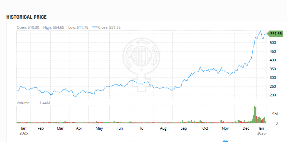The image size is (287, 142).
Task: Click the 200 price axis label
Action: point(273,95)
